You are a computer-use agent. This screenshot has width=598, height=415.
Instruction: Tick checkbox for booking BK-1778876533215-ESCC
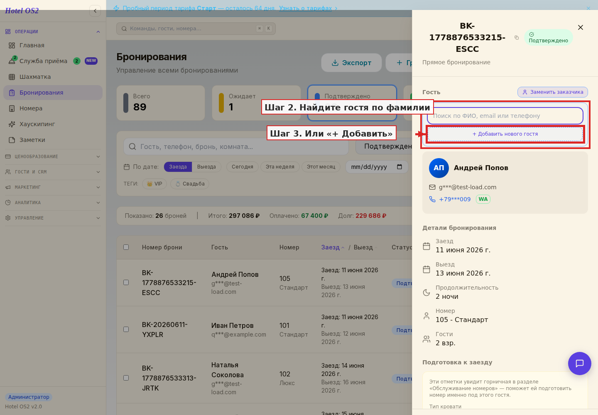pyautogui.click(x=126, y=283)
